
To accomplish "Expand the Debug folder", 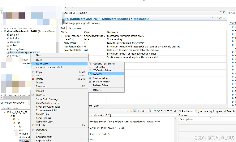I will click(5, 46).
